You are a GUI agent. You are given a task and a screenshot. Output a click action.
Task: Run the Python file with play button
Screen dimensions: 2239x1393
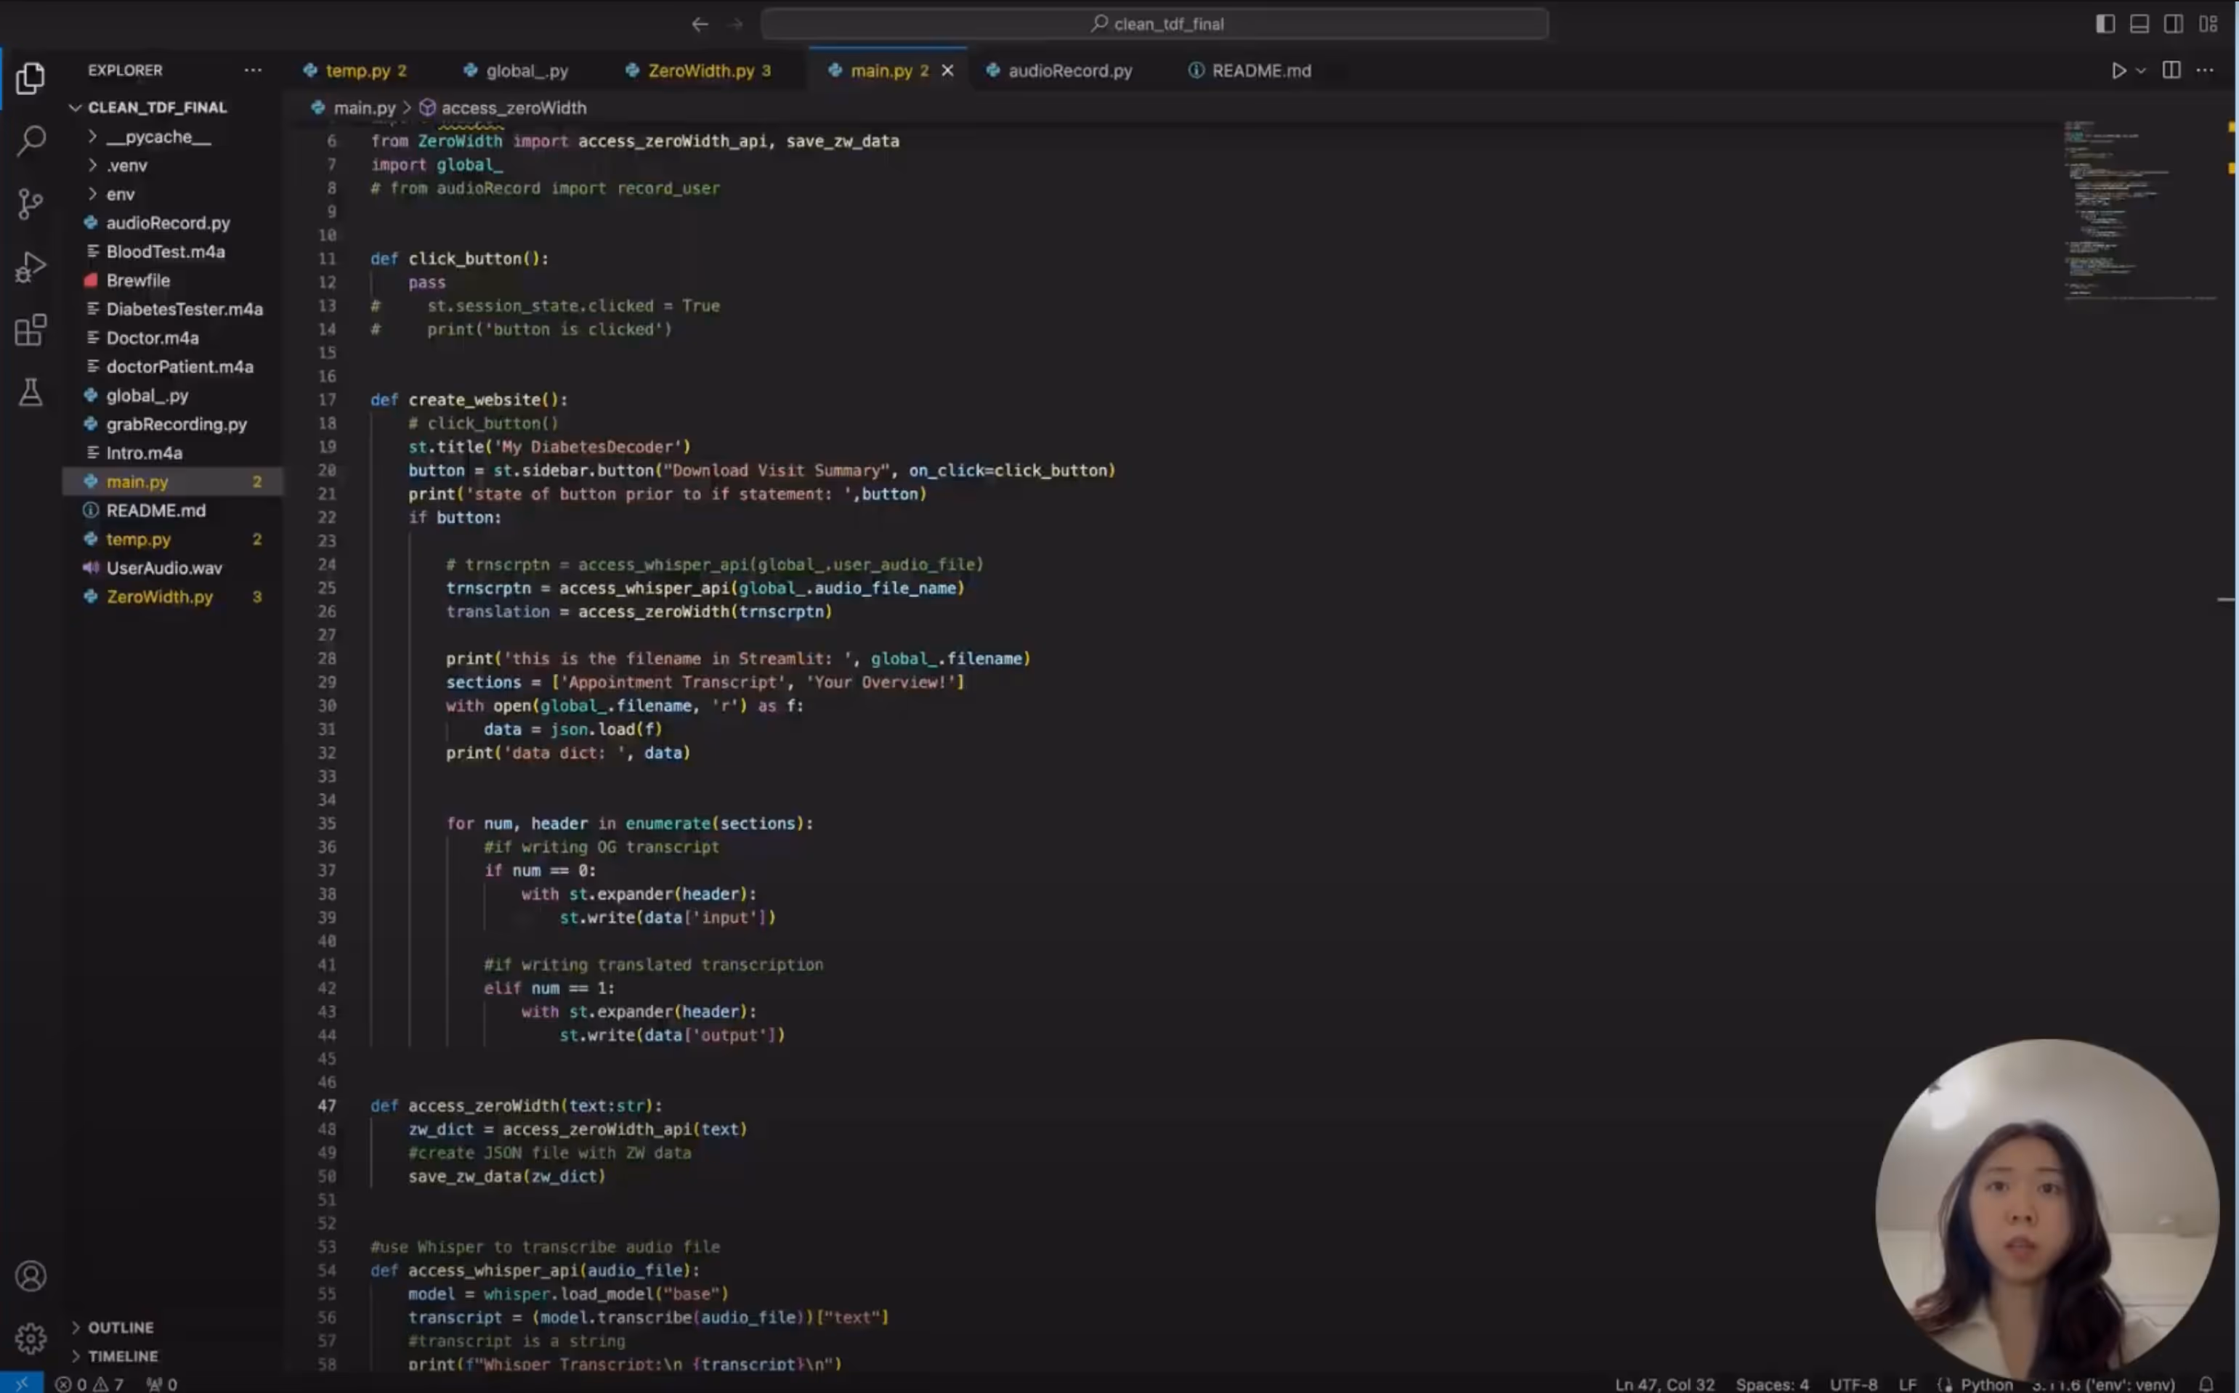(x=2118, y=71)
